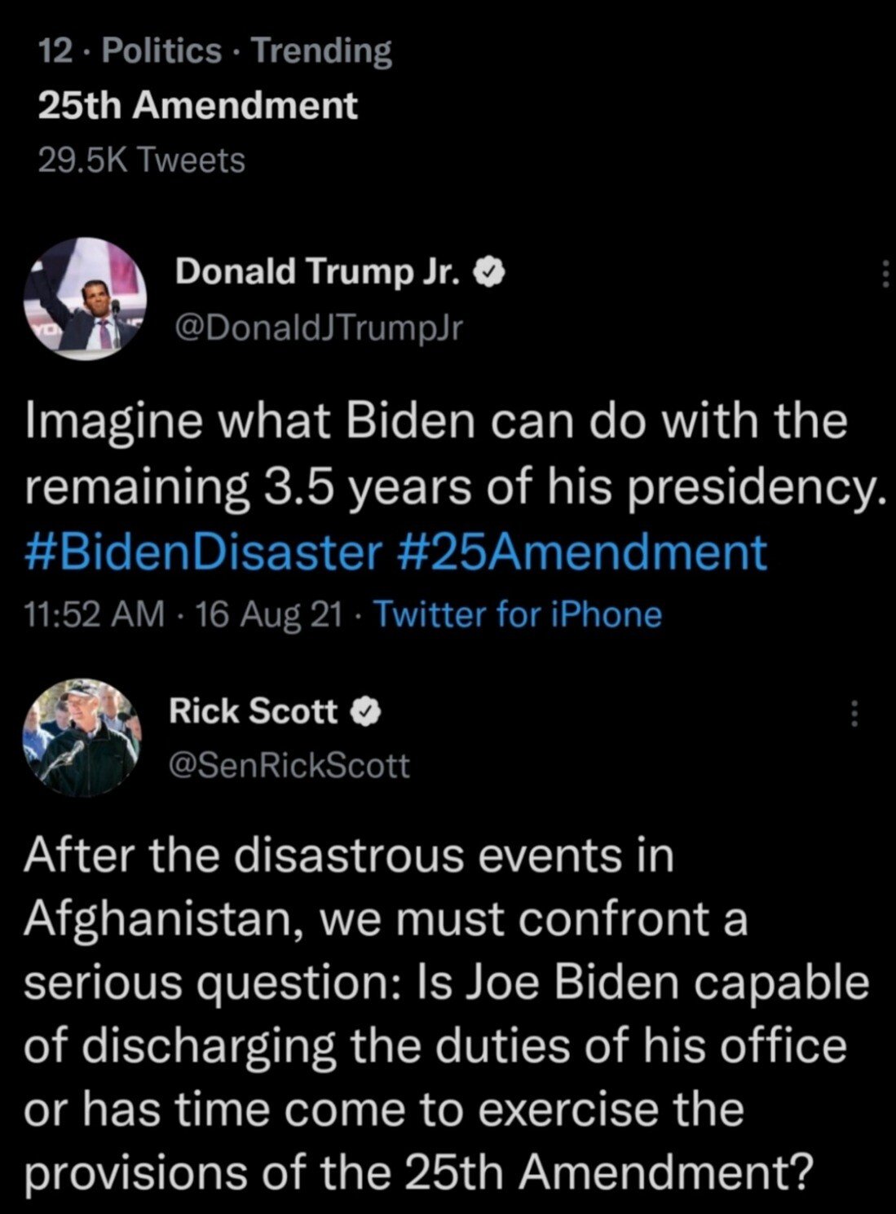896x1214 pixels.
Task: Open Rick Scott's profile picture
Action: click(x=81, y=737)
